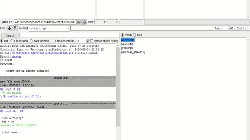Go forward with the right arrow next to SHA1 ID
250x140 pixels.
click(84, 22)
